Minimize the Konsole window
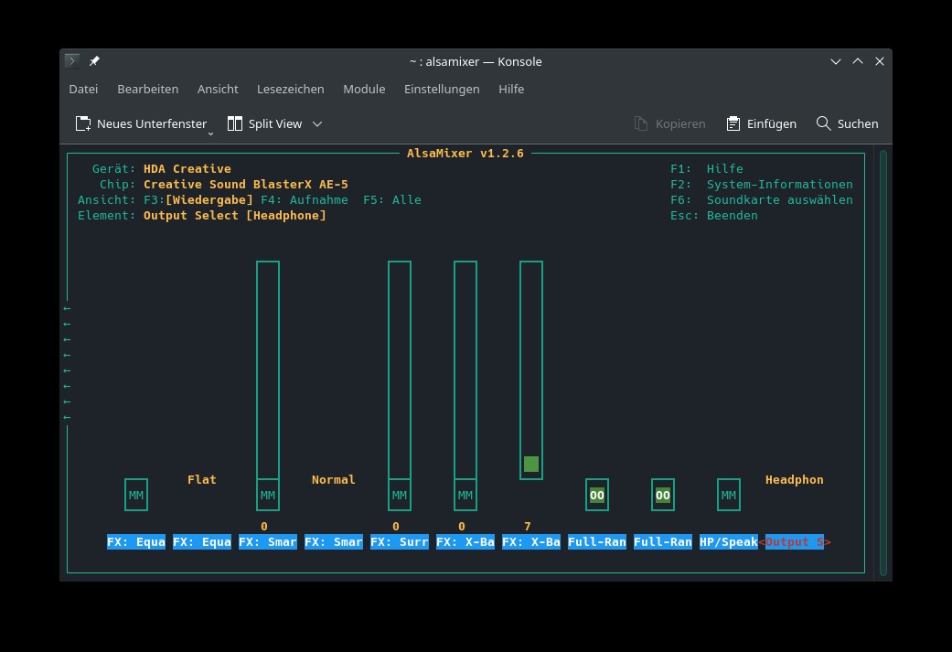This screenshot has height=652, width=952. point(836,61)
